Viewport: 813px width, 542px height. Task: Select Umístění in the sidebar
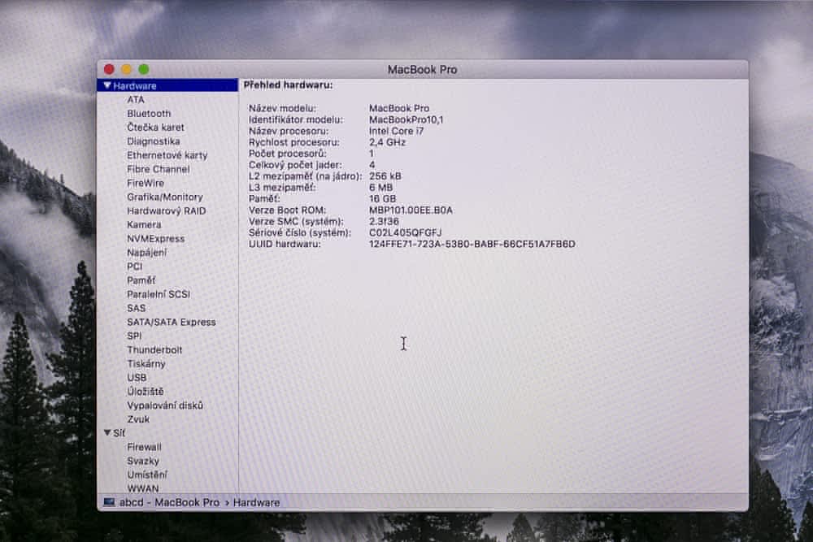point(147,475)
